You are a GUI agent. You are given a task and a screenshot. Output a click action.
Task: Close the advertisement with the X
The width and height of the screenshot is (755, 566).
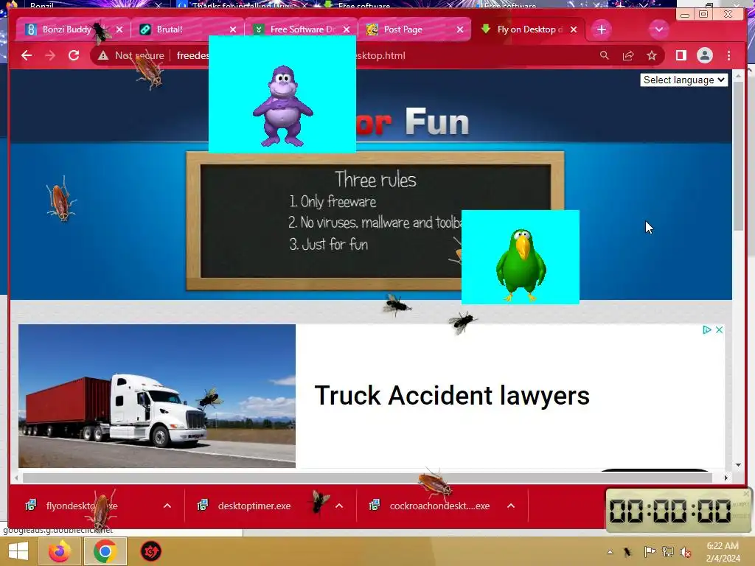(x=719, y=329)
